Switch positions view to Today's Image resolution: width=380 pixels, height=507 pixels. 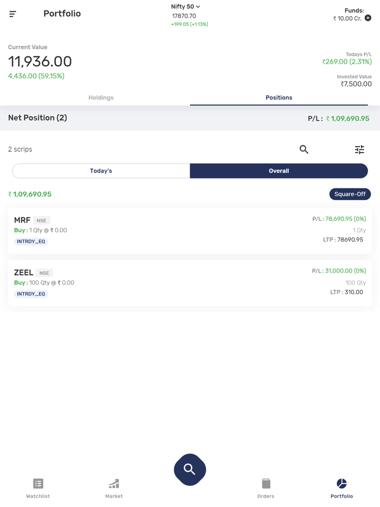[101, 170]
